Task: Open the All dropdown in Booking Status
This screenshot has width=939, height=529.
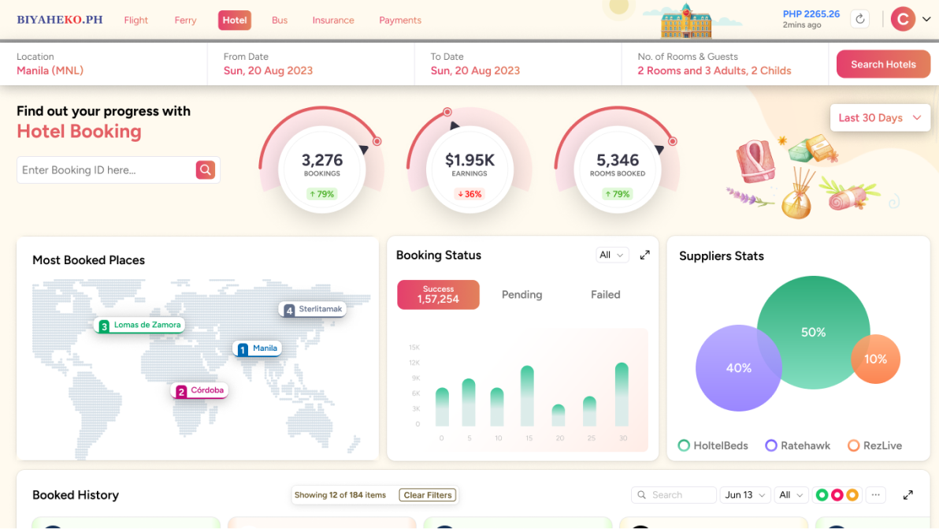Action: click(x=612, y=255)
